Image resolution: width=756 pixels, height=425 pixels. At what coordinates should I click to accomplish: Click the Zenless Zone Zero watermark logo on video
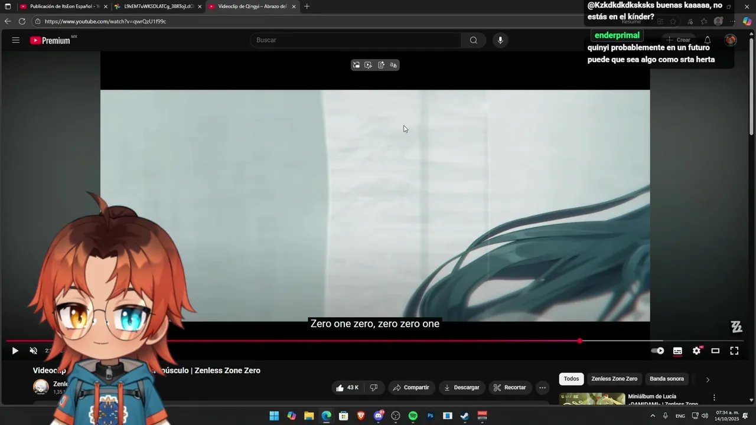[737, 327]
